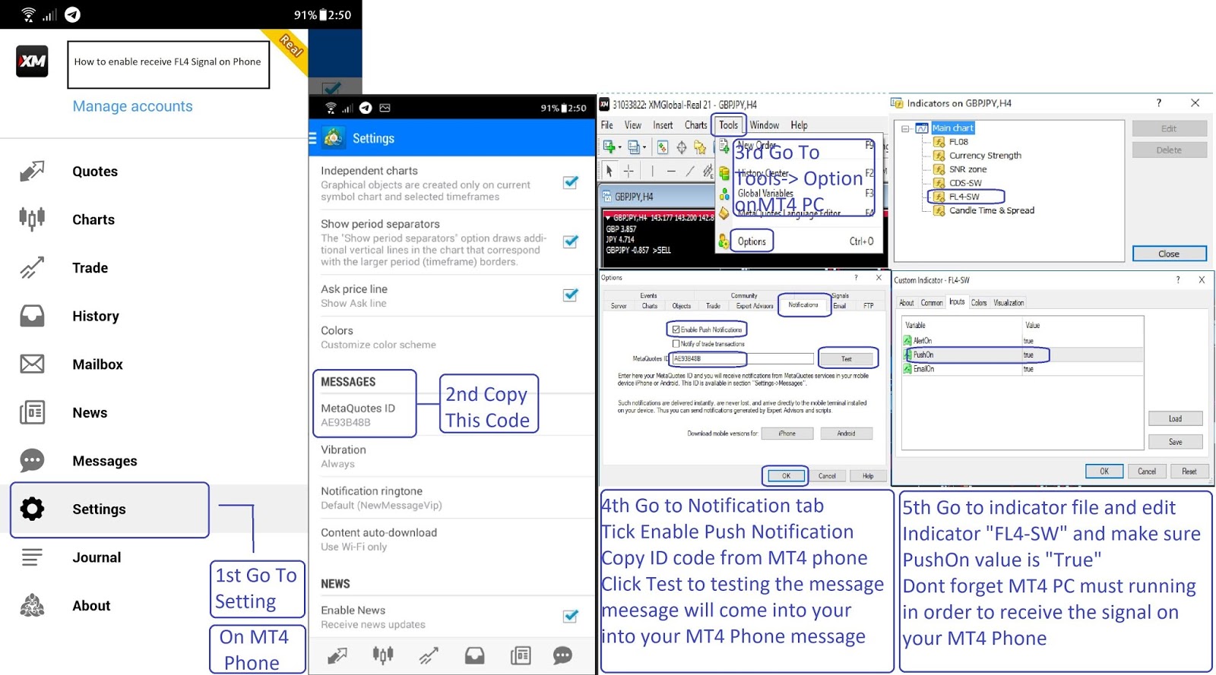Click iPhone download button

(x=787, y=434)
